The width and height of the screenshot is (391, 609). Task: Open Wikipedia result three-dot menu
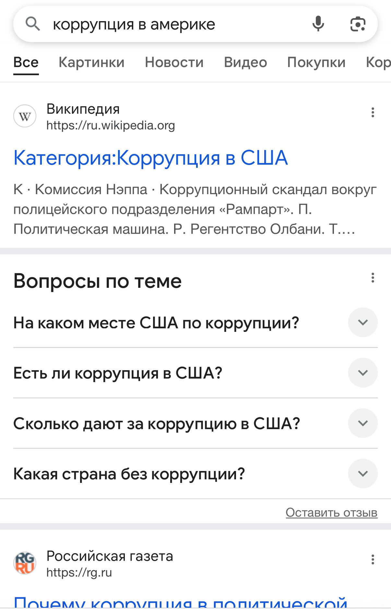[373, 112]
